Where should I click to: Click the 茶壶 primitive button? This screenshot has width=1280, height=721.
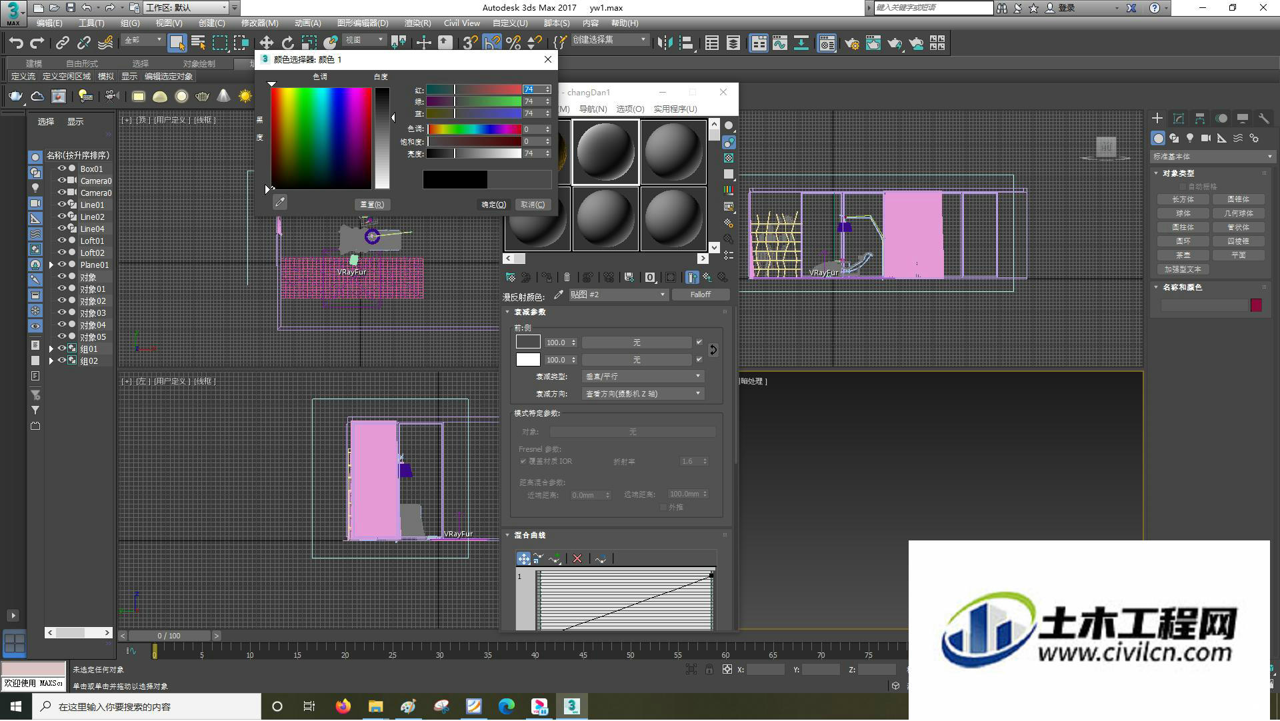click(1183, 255)
